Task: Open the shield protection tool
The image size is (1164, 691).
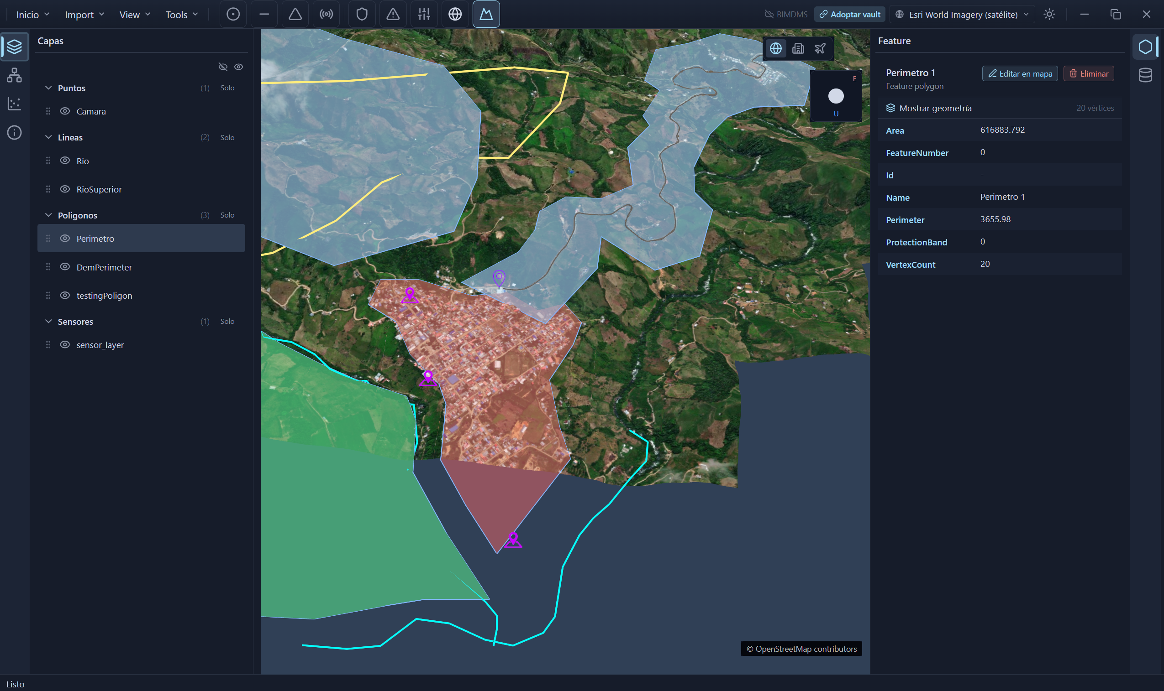Action: 362,15
